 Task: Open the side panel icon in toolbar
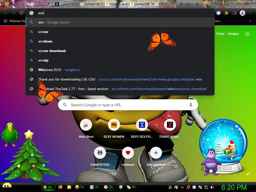(x=234, y=13)
